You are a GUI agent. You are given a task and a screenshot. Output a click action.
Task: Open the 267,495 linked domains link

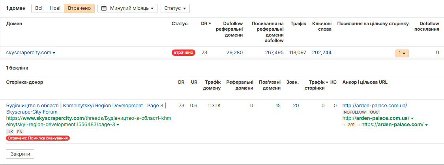274,53
